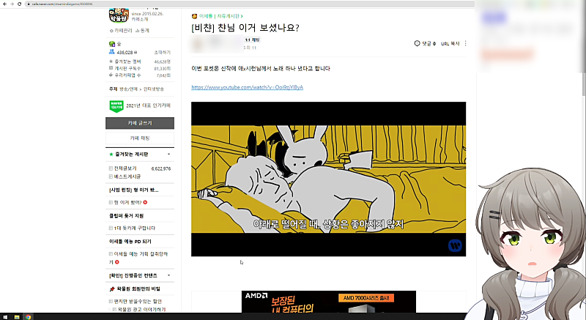
Task: Click the AMD 7000 series ad banner
Action: (x=328, y=302)
